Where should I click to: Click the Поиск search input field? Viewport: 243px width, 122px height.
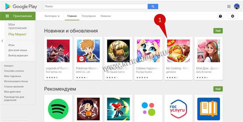point(96,6)
